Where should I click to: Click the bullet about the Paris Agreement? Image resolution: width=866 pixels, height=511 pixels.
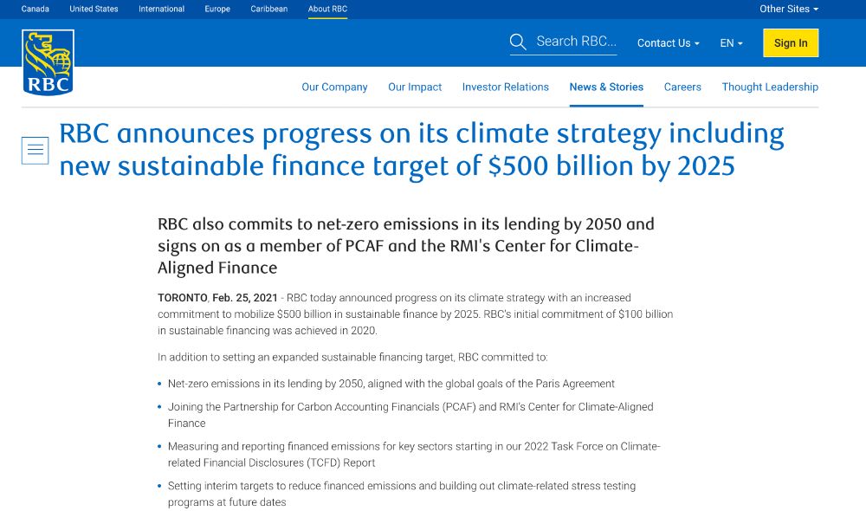click(x=391, y=384)
